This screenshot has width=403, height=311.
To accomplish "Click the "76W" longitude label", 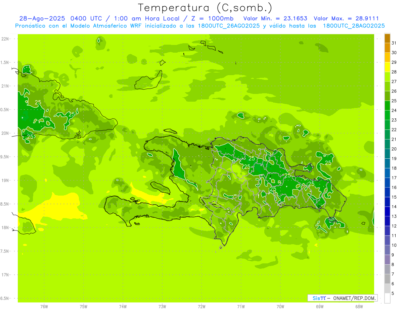I will pos(44,307).
